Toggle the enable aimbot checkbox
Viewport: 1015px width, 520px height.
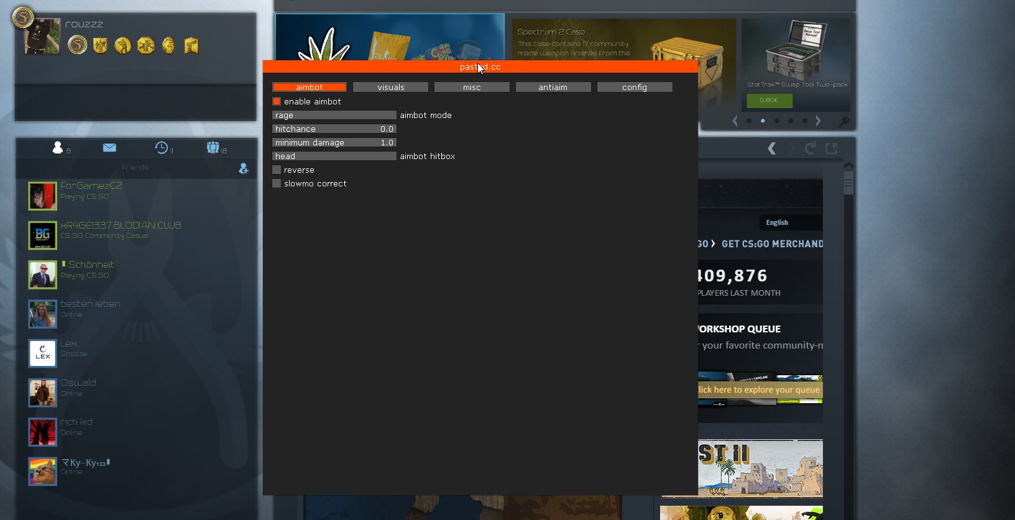(x=277, y=101)
